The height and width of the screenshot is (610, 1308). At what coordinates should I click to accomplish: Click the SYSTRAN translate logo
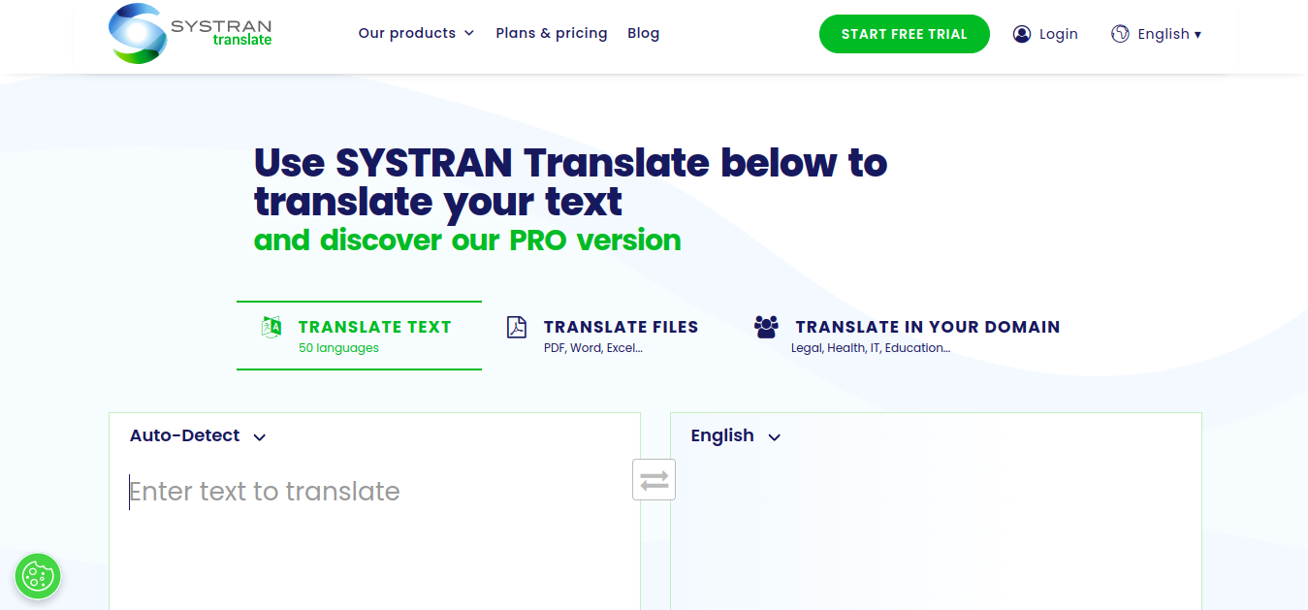pyautogui.click(x=190, y=34)
